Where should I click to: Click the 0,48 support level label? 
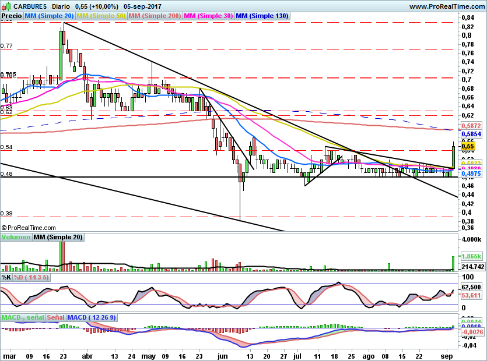(6, 174)
